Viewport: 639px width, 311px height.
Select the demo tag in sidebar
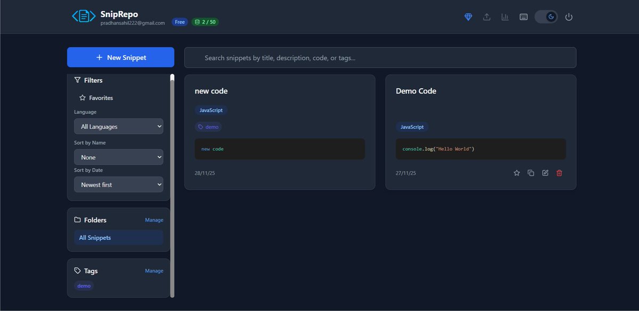(x=84, y=286)
